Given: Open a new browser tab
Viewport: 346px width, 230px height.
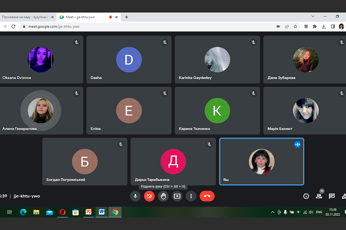Looking at the screenshot, I should point(126,17).
